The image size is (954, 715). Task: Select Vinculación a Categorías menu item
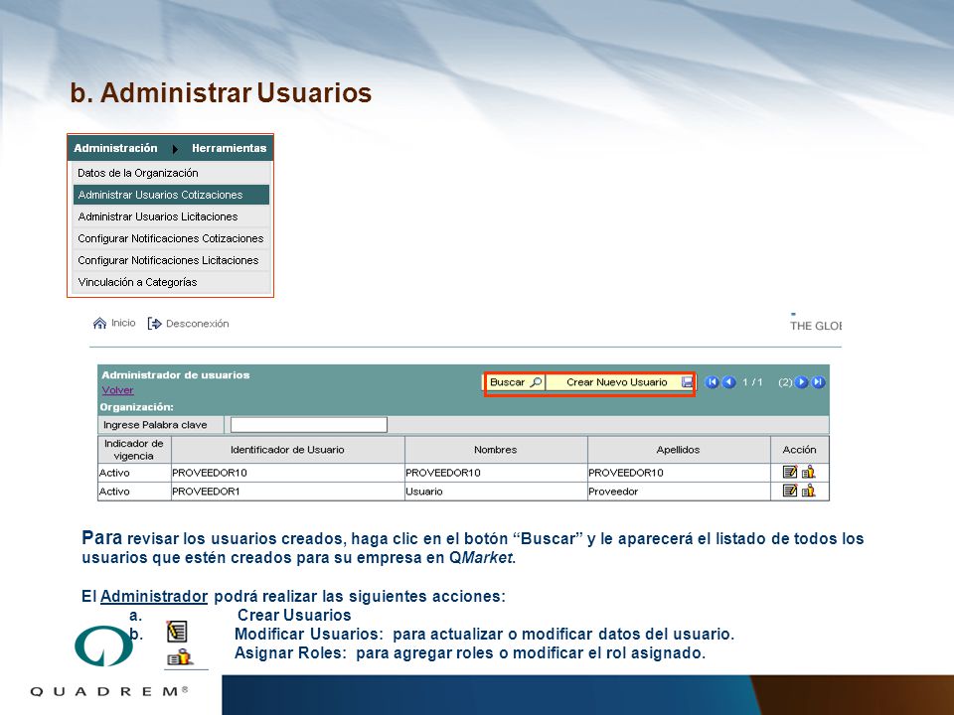click(x=171, y=282)
